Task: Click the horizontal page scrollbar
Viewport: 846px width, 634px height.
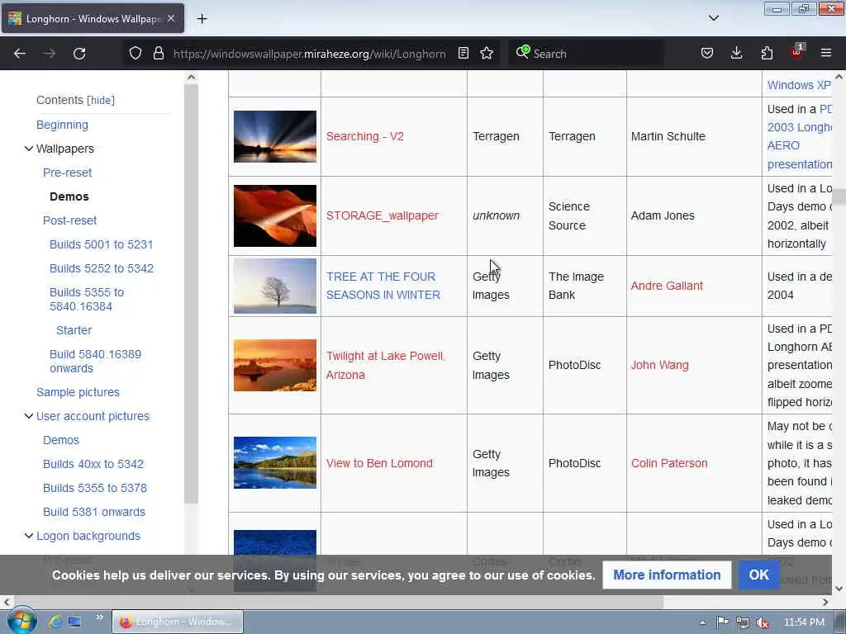Action: 339,602
